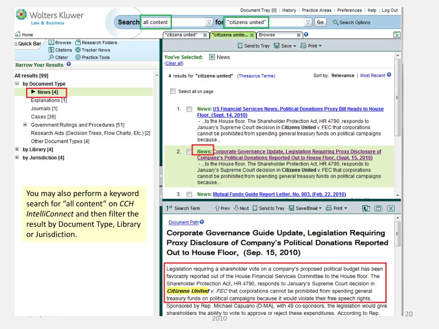The height and width of the screenshot is (329, 439).
Task: Click the Document Path help icon
Action: (x=202, y=222)
